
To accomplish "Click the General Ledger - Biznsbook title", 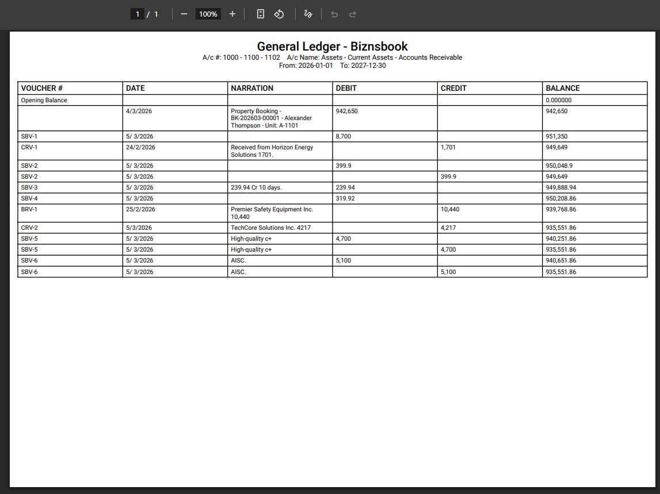I will [332, 47].
